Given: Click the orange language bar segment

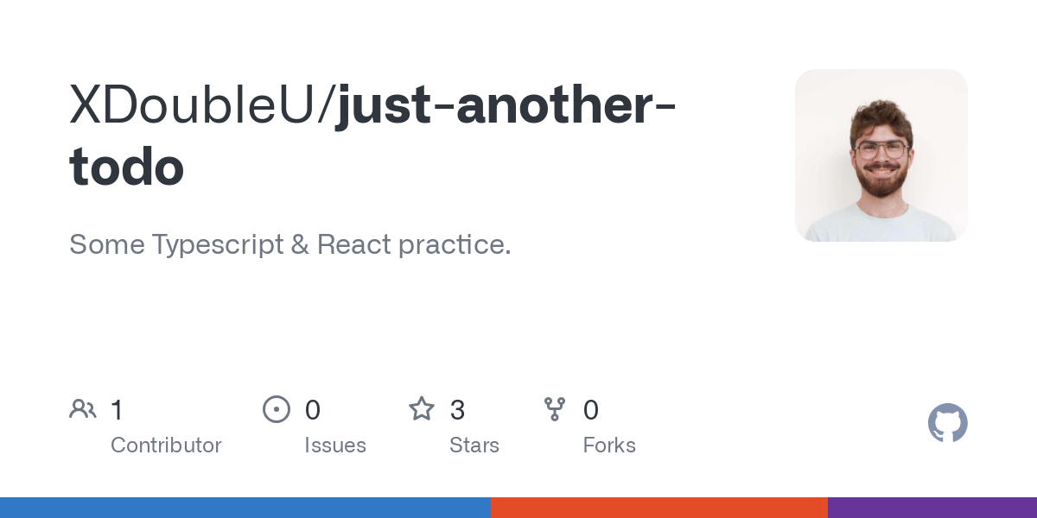Looking at the screenshot, I should click(x=658, y=508).
